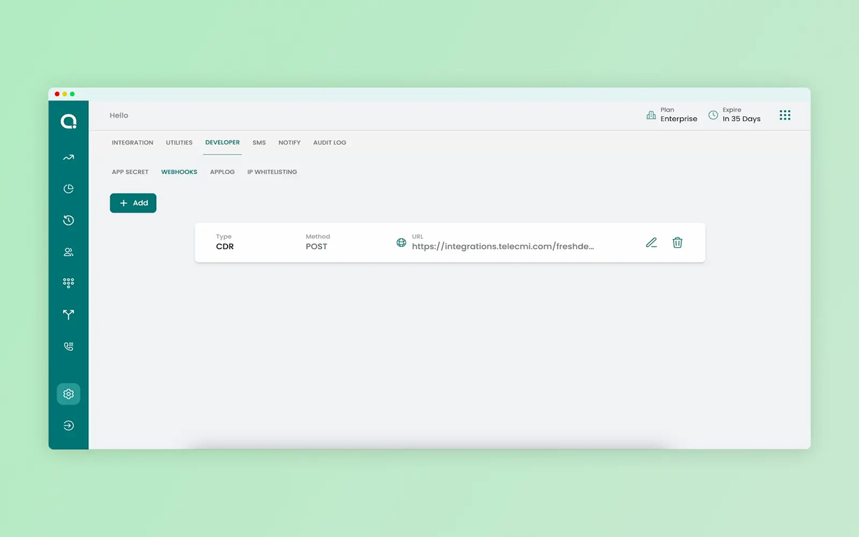Click the logout arrow icon in sidebar

68,426
